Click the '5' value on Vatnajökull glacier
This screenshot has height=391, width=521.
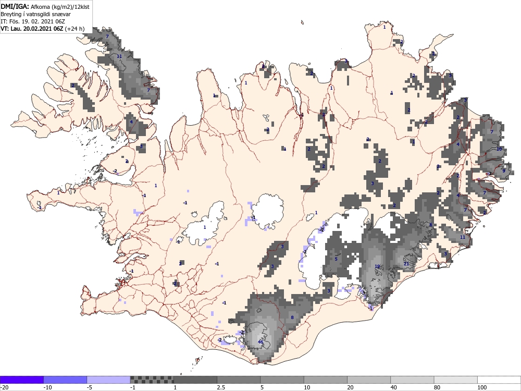click(x=336, y=259)
